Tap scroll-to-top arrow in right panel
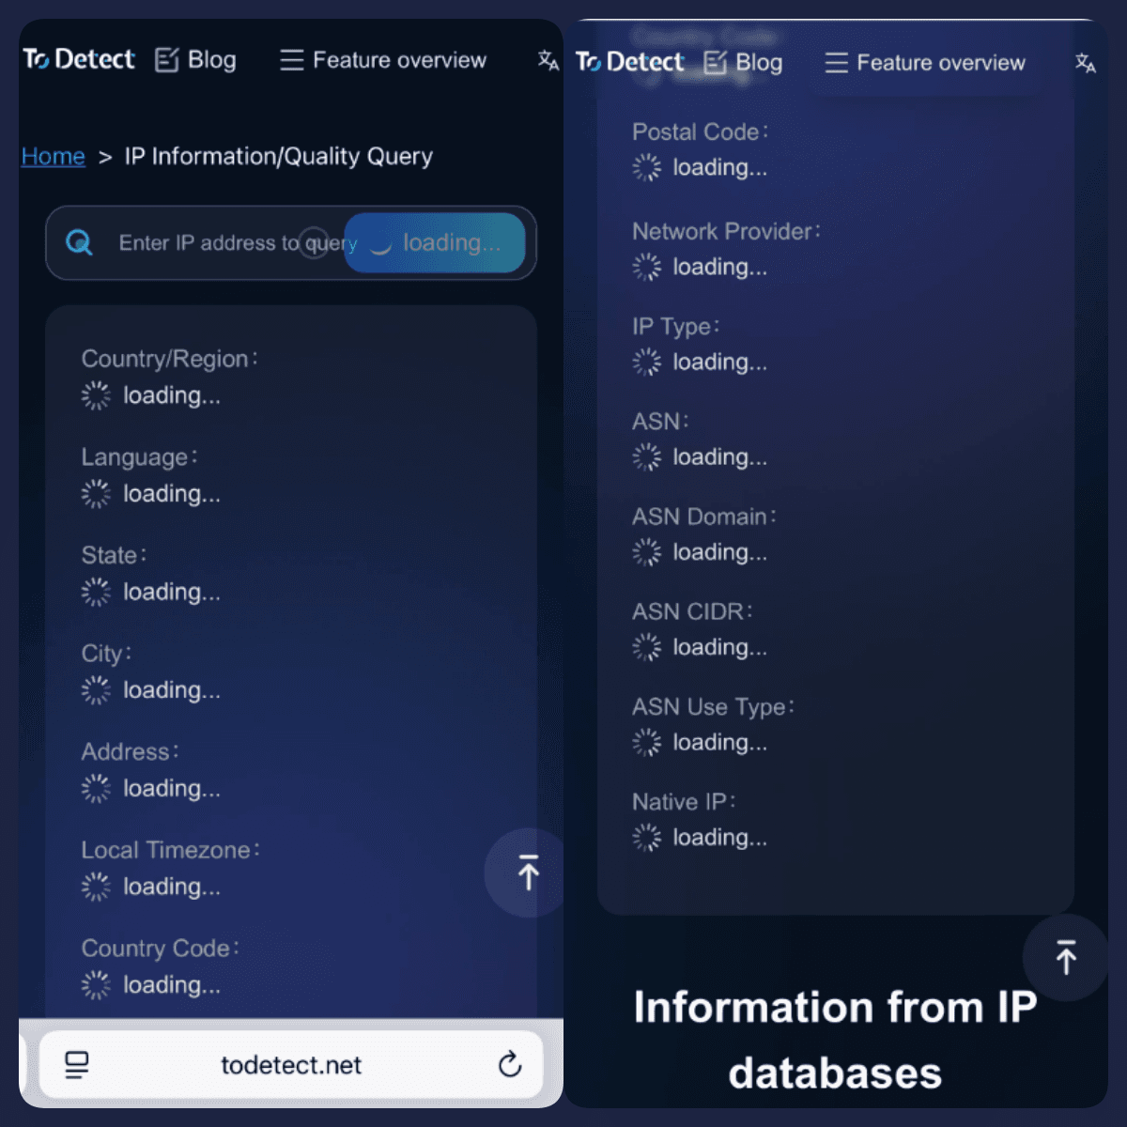Image resolution: width=1127 pixels, height=1127 pixels. [x=1066, y=957]
